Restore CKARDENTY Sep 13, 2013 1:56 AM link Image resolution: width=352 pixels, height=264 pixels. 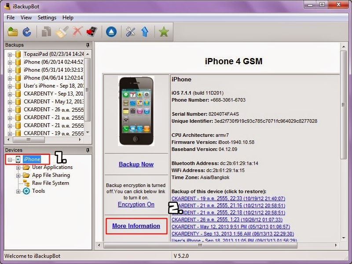(x=233, y=234)
